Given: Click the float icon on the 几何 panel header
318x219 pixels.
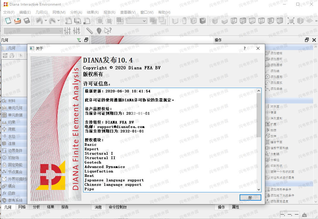Looking at the screenshot, I should pos(86,40).
